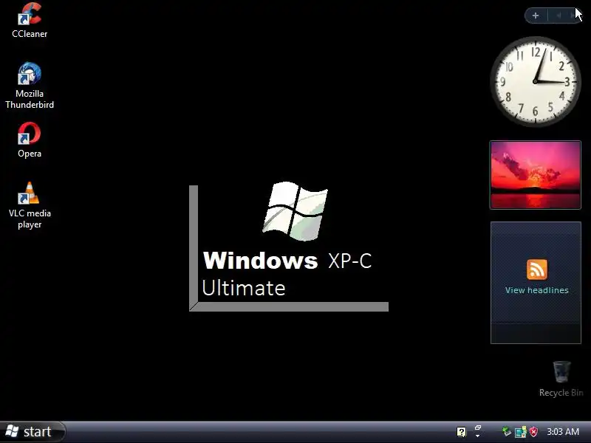
Task: Select the Opera browser desktop shortcut
Action: 30,140
